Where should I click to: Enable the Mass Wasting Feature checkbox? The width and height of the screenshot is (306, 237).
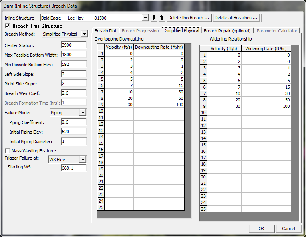tap(7, 151)
